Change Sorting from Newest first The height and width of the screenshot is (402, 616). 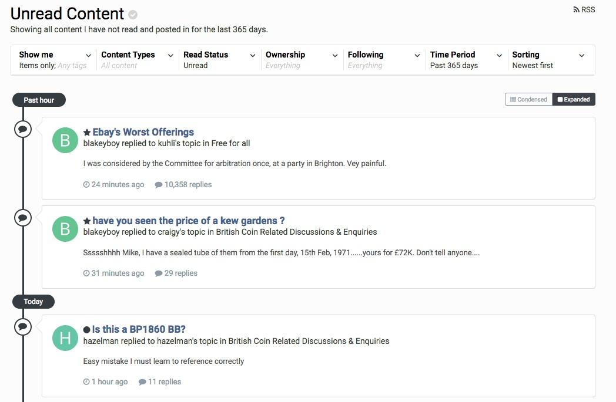(x=548, y=60)
